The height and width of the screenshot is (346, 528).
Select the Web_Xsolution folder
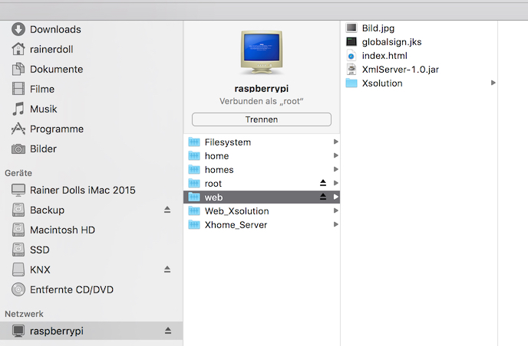236,211
